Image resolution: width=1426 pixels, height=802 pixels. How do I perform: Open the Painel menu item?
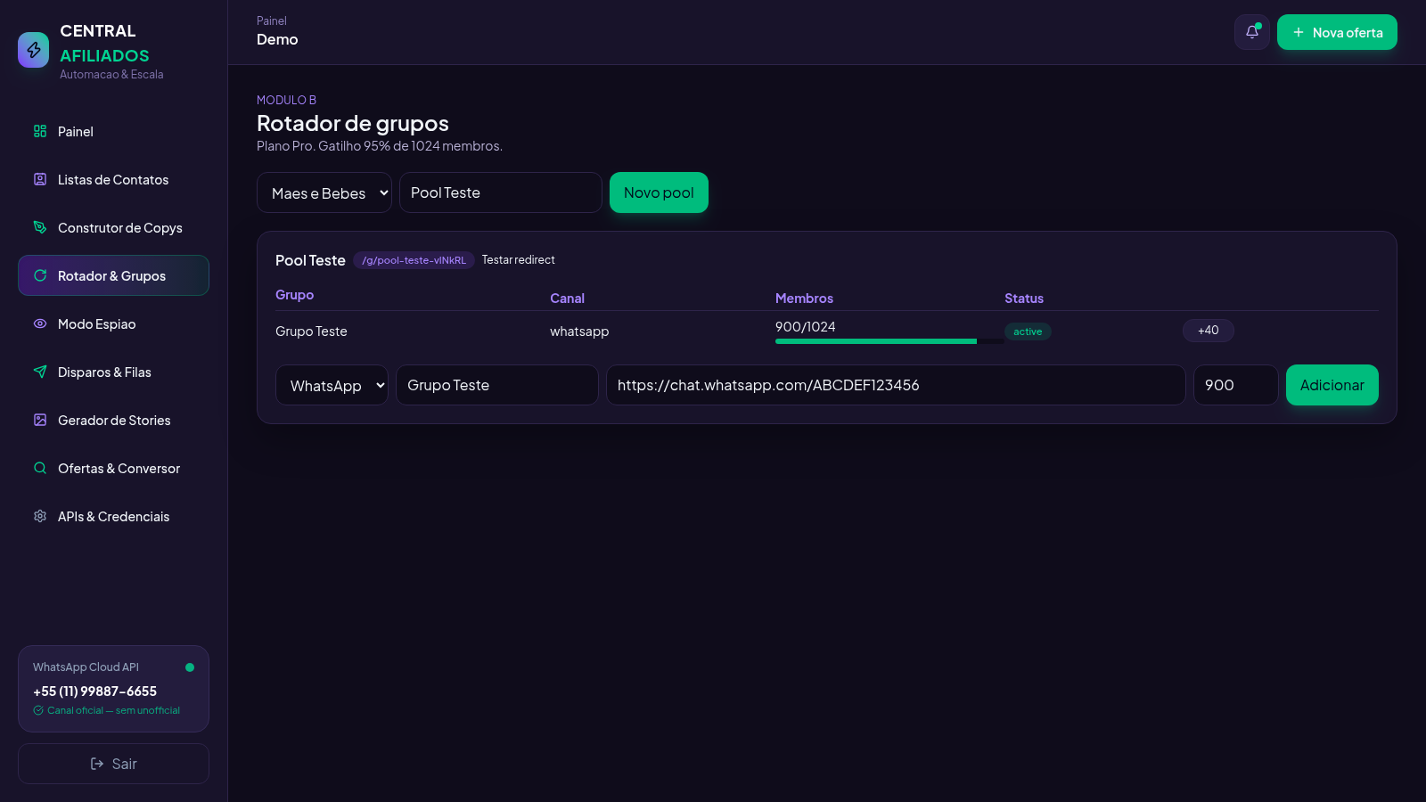click(x=113, y=131)
